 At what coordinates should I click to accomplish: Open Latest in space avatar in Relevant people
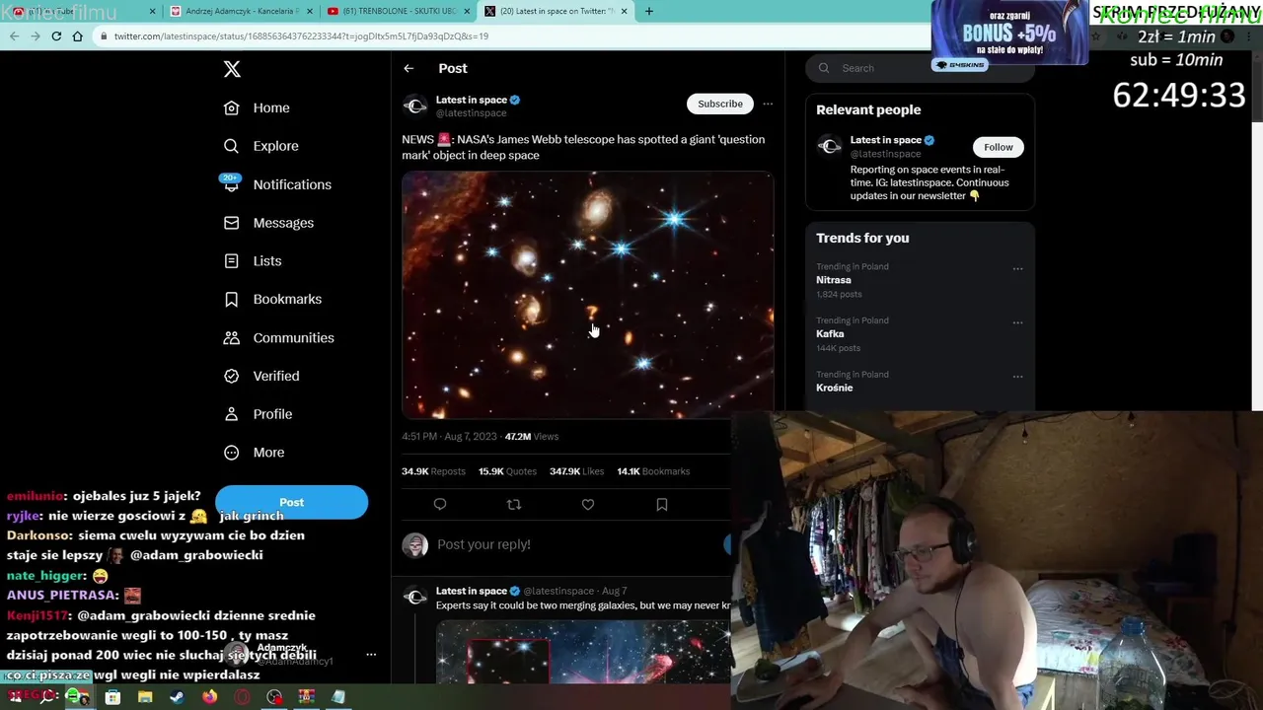[830, 147]
